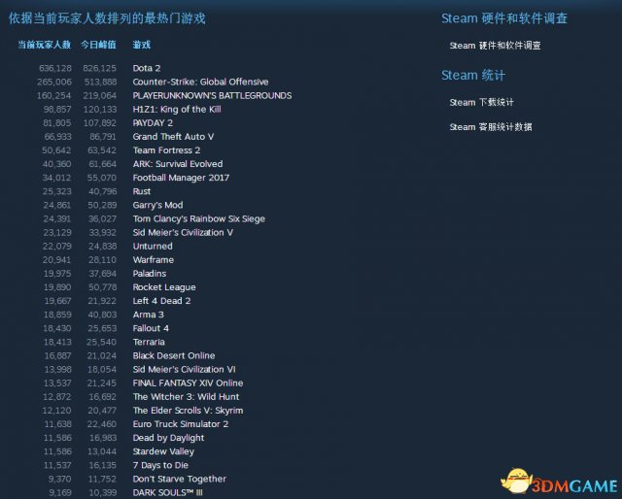Open DARK SOULS III game link

tap(167, 492)
